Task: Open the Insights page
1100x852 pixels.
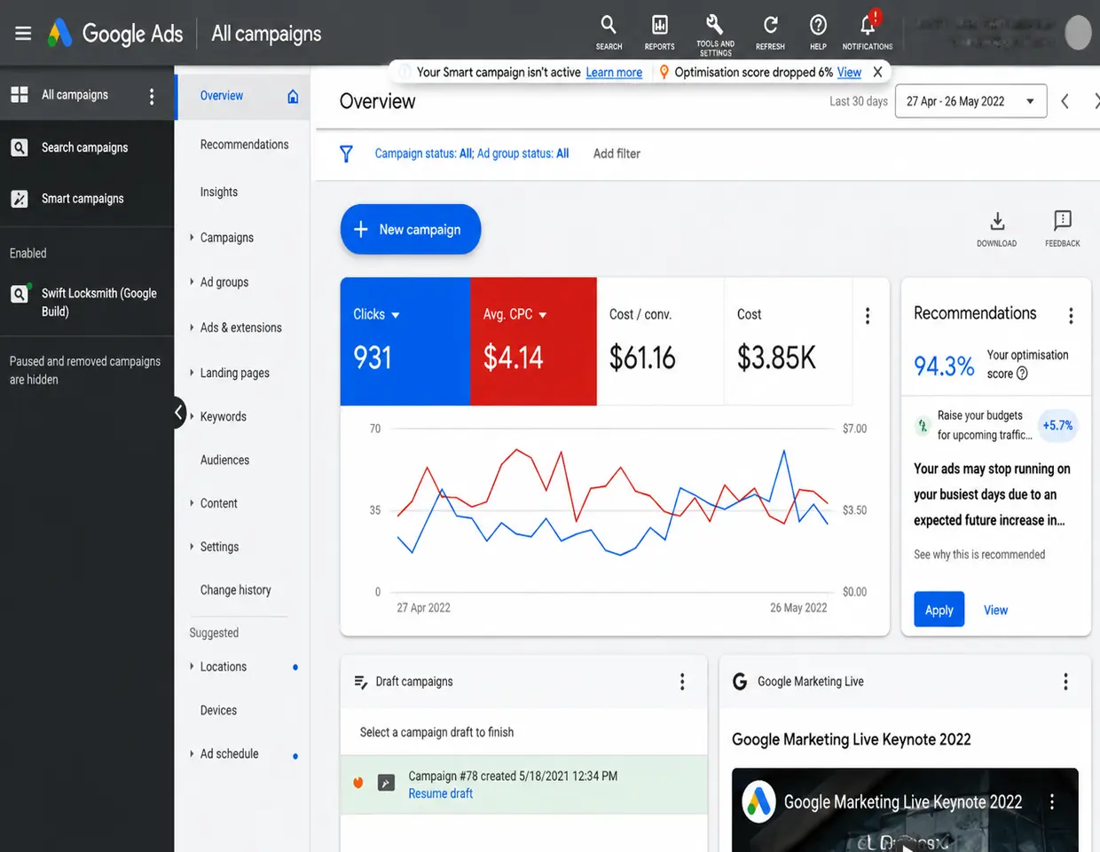Action: pyautogui.click(x=219, y=192)
